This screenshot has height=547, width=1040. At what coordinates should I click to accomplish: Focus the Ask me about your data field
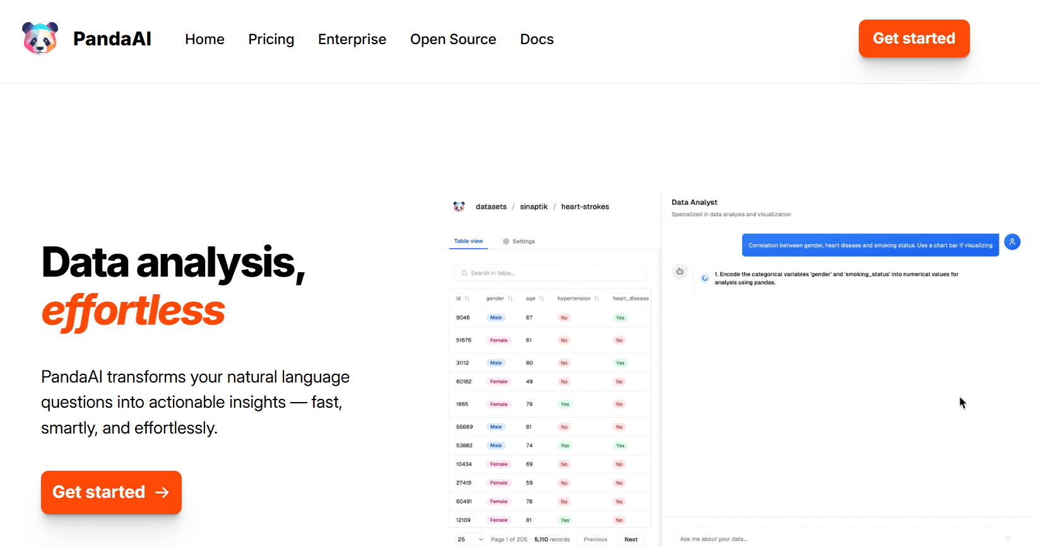(846, 539)
